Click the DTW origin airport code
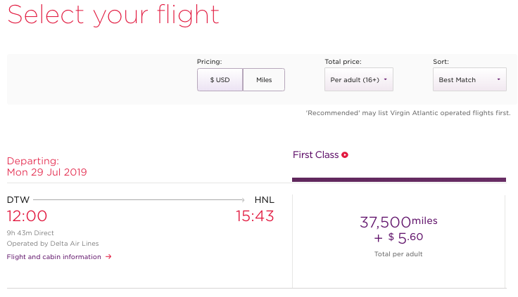Viewport: 518px width, 297px height. point(18,200)
